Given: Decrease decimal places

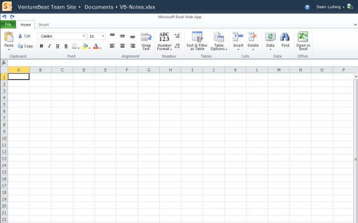Looking at the screenshot, I should click(177, 46).
